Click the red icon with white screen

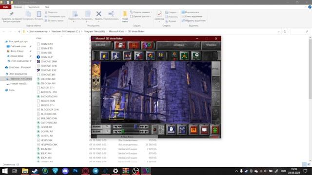(204, 130)
